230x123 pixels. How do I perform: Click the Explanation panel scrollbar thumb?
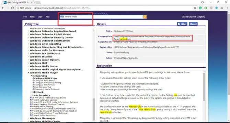click(x=204, y=87)
